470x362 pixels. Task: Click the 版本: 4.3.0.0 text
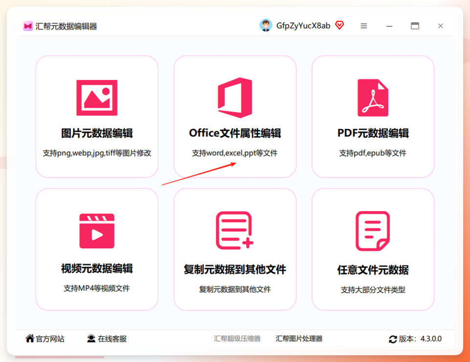pyautogui.click(x=420, y=339)
